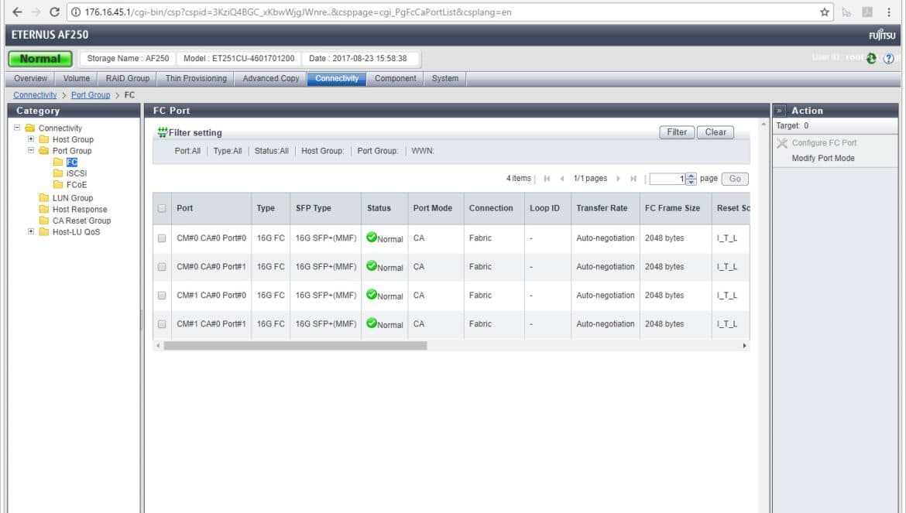Sort by the Transfer Rate column header
This screenshot has width=906, height=513.
click(606, 208)
